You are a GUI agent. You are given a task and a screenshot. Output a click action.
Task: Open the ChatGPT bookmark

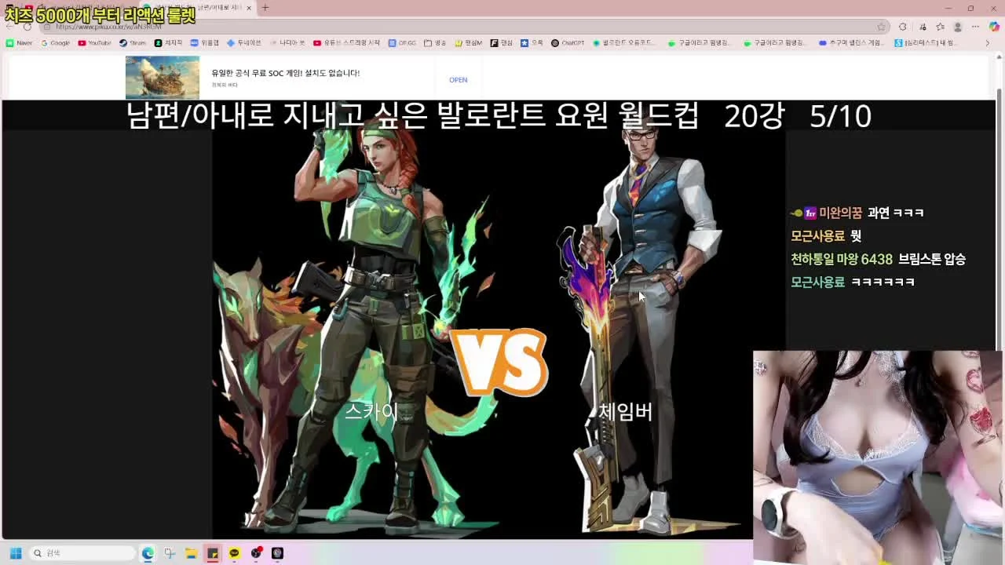pos(568,43)
